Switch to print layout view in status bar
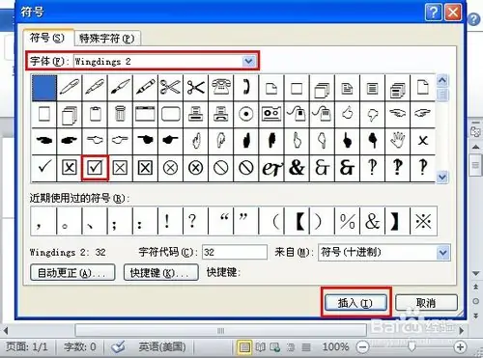The width and height of the screenshot is (483, 358). [244, 347]
